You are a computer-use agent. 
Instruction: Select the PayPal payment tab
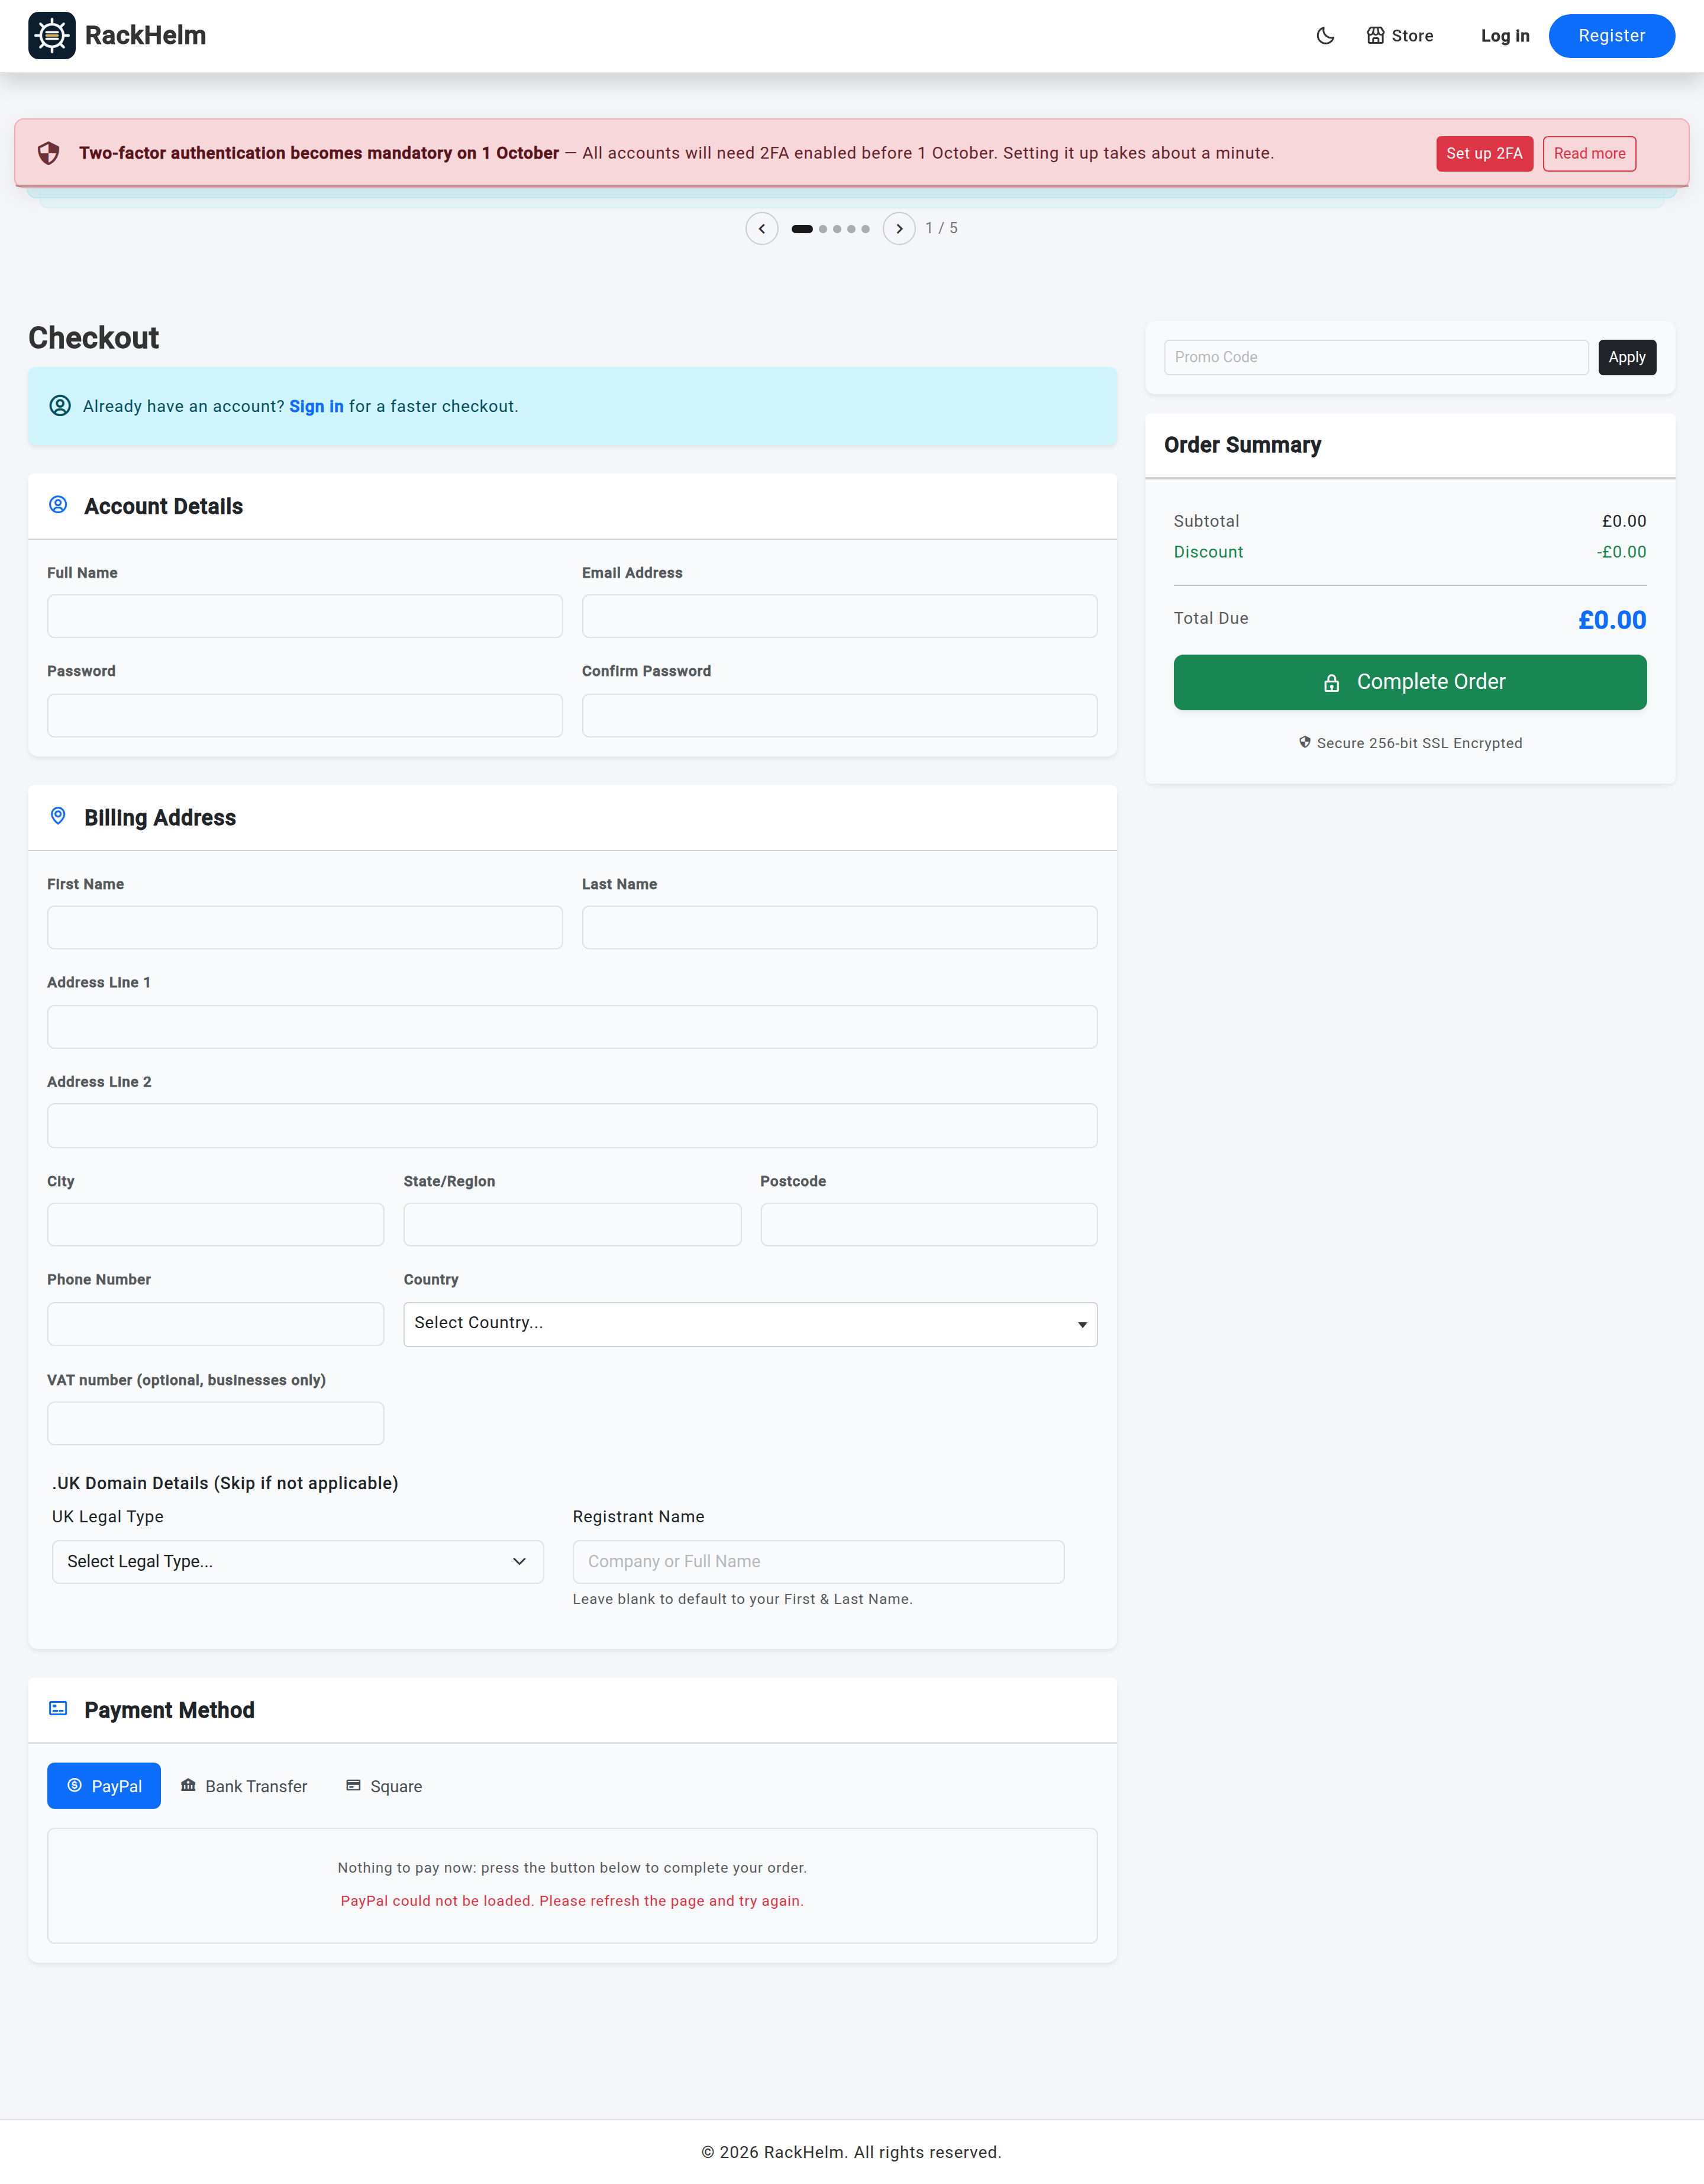click(104, 1785)
